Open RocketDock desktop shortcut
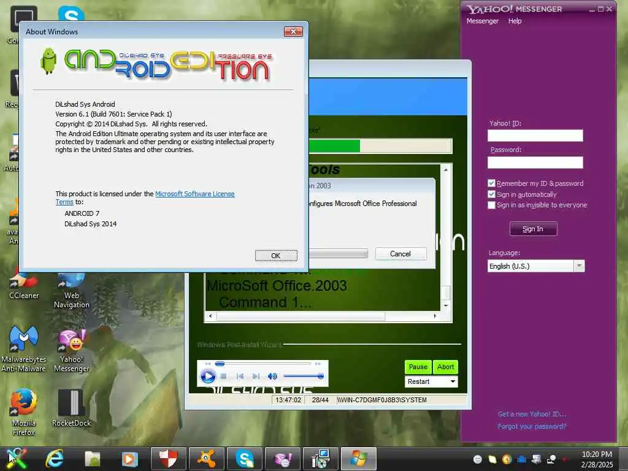This screenshot has width=628, height=471. click(71, 408)
